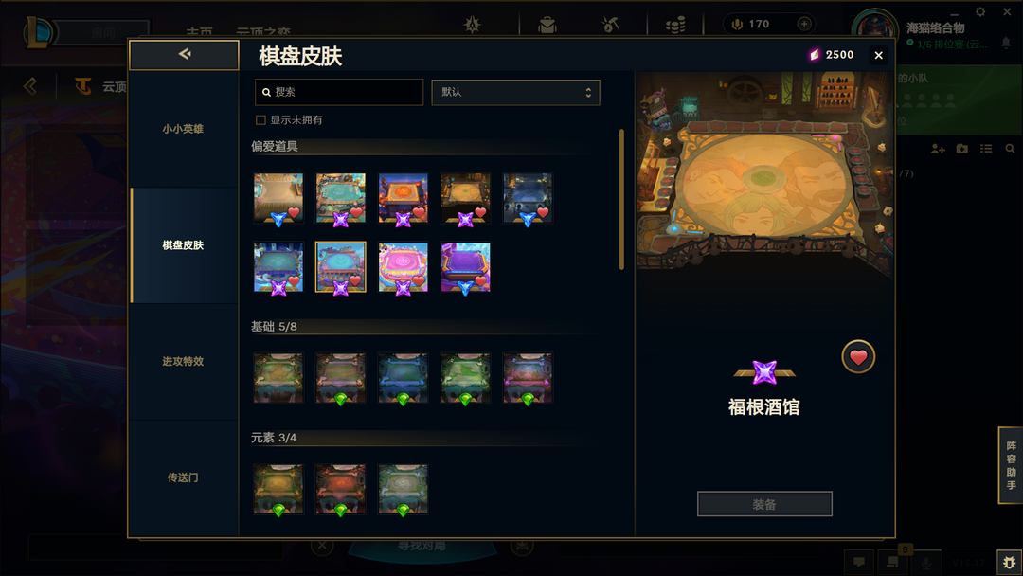The width and height of the screenshot is (1023, 576).
Task: Open the 阵容助手 side panel
Action: coord(1011,465)
